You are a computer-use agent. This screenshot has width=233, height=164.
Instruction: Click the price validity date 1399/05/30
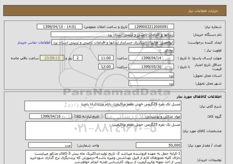151,67
